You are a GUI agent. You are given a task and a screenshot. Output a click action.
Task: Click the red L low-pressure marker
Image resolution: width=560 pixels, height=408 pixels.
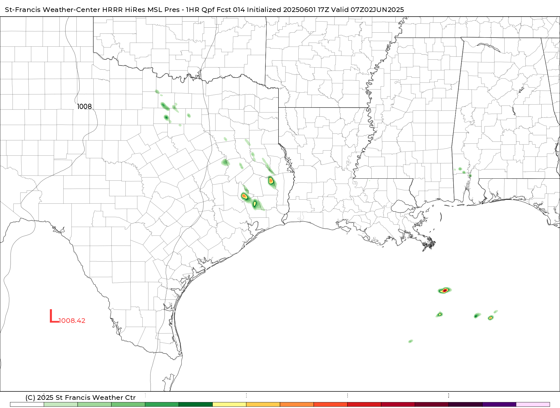coord(54,316)
